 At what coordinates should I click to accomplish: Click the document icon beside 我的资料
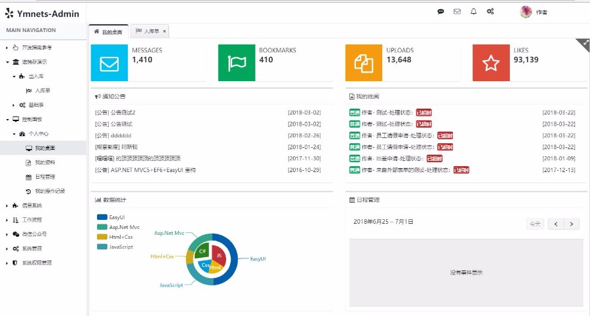[29, 163]
